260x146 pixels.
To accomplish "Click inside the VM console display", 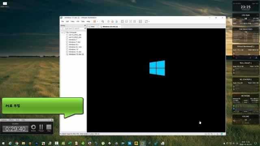I will tap(156, 80).
